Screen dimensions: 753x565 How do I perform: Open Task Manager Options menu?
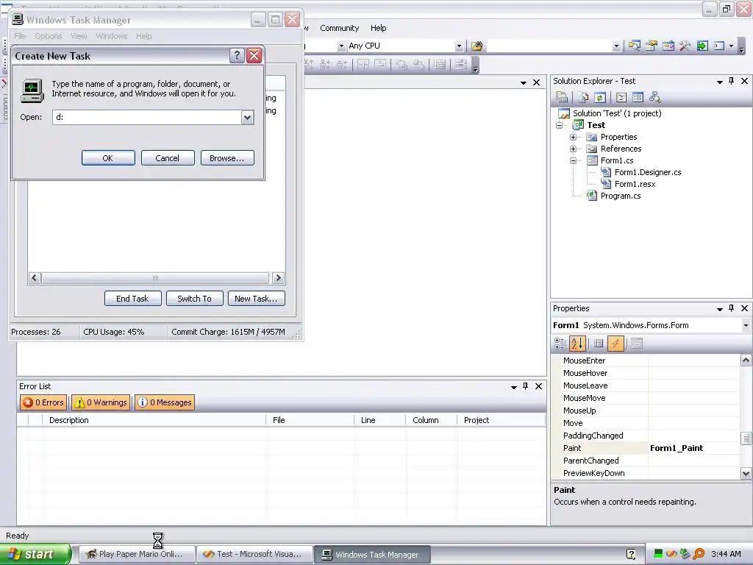(49, 36)
